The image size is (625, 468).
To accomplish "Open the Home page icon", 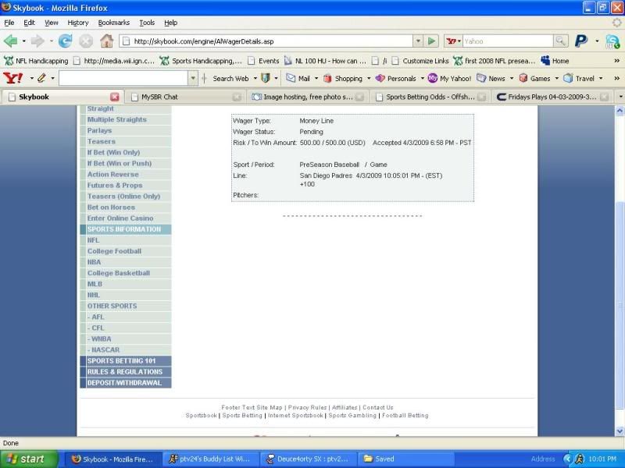I will coord(106,41).
